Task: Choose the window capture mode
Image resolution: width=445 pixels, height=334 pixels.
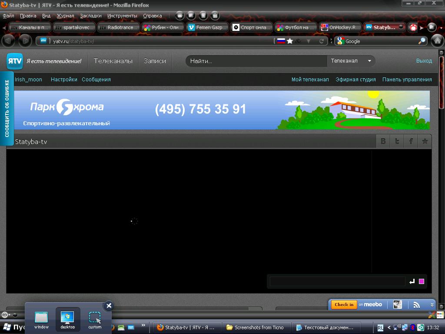Action: [41, 320]
